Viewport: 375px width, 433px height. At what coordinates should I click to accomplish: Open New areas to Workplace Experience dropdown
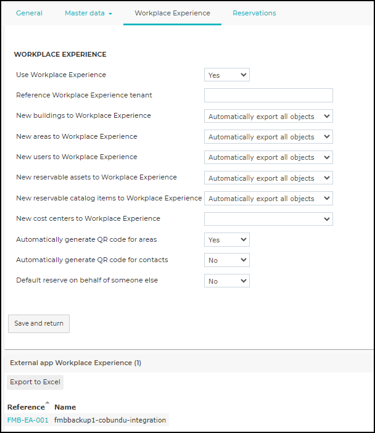[x=268, y=137]
